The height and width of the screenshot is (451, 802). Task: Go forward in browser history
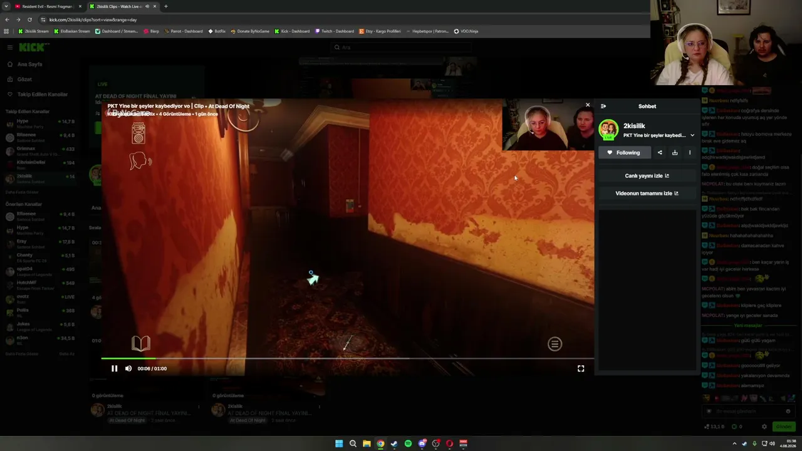(x=18, y=19)
